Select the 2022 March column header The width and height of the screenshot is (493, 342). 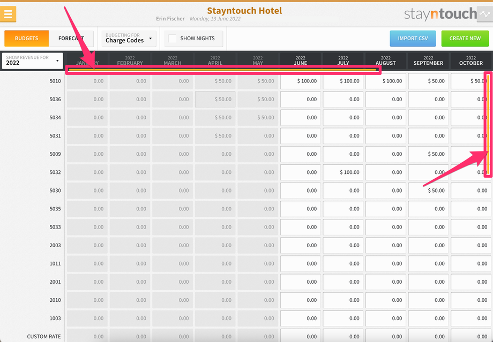(173, 60)
